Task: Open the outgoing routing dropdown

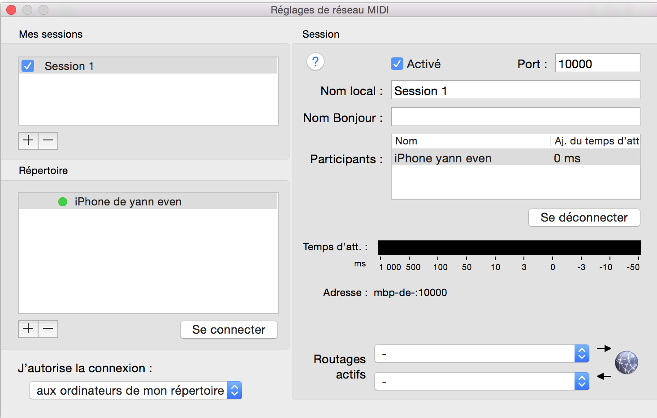Action: pos(482,353)
